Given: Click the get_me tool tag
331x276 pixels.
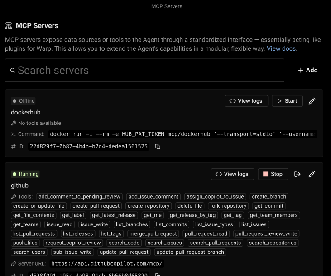Looking at the screenshot, I should pyautogui.click(x=153, y=215).
